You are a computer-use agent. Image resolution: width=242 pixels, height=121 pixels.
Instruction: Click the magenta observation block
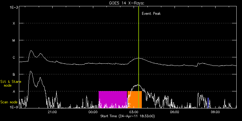[113, 100]
